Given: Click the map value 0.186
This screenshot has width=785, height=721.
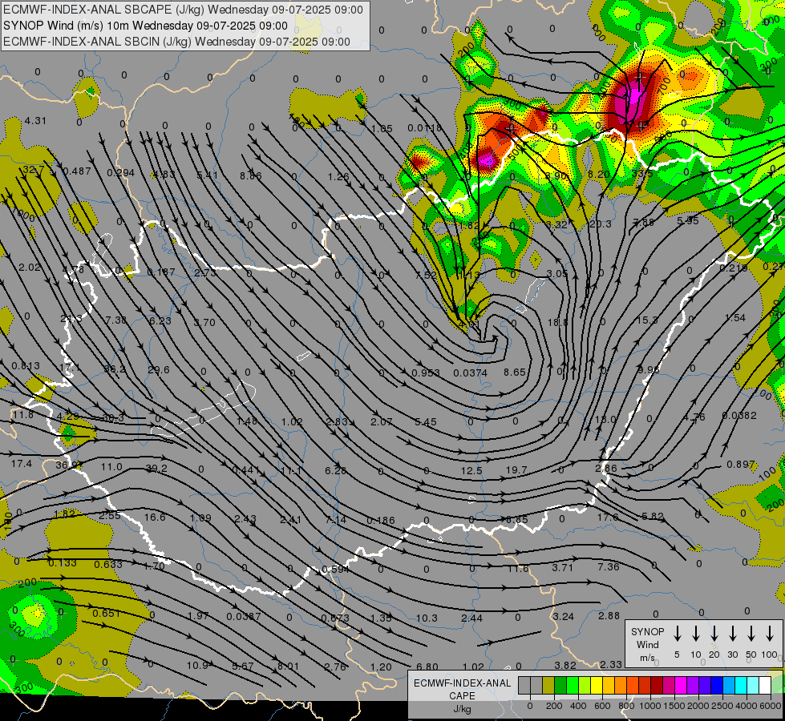Looking at the screenshot, I should pos(381,521).
